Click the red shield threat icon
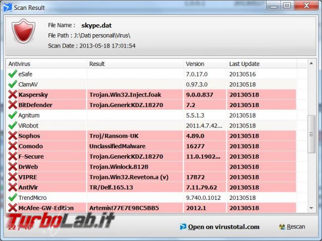This screenshot has width=322, height=241. pos(23,31)
